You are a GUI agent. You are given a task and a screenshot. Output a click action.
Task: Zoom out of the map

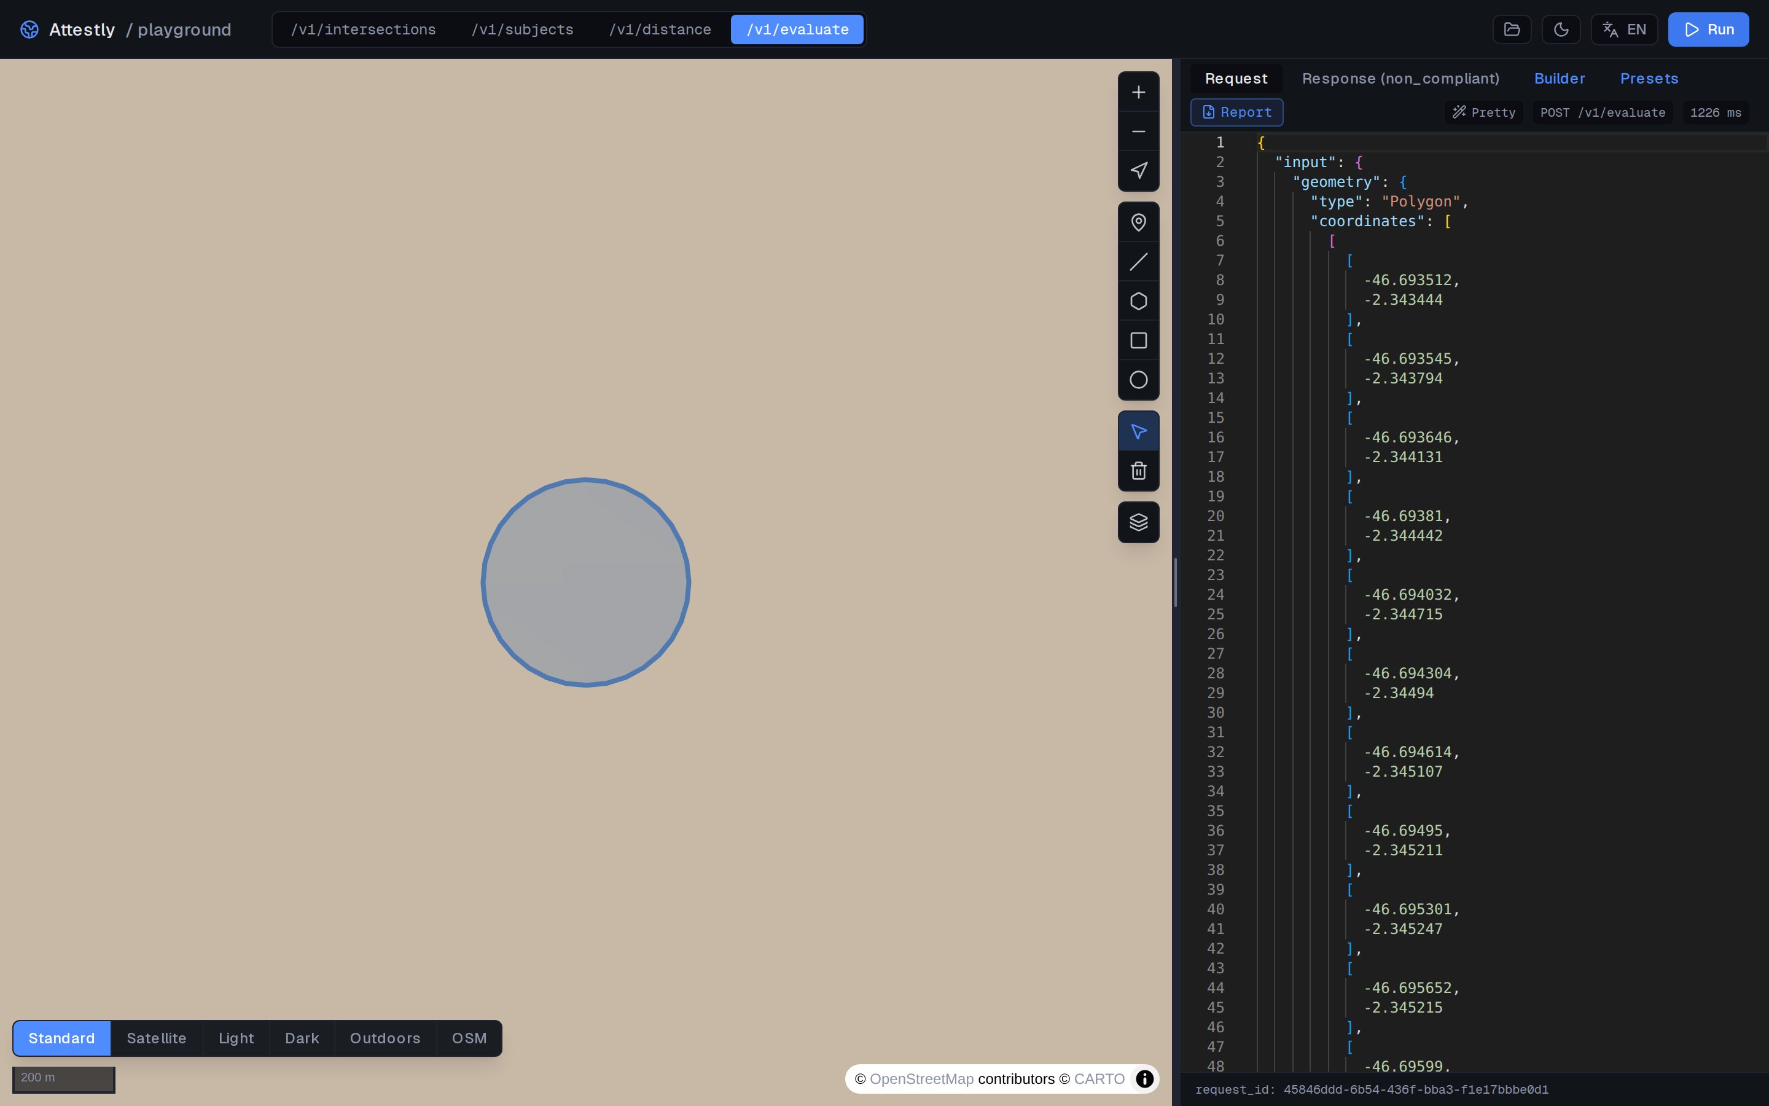pos(1138,131)
